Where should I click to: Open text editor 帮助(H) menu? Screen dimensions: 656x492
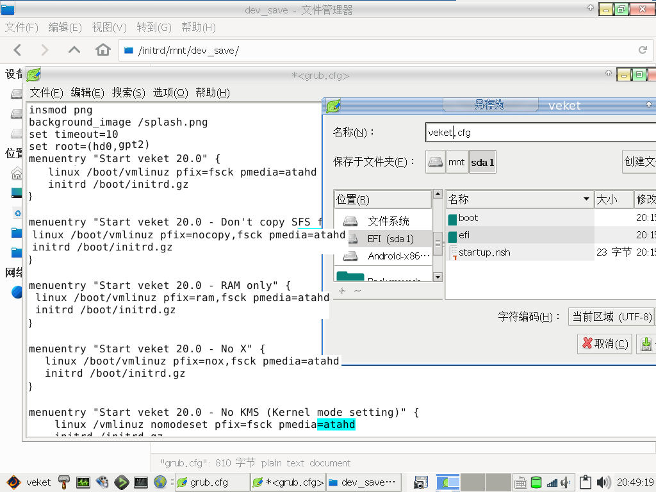[213, 92]
